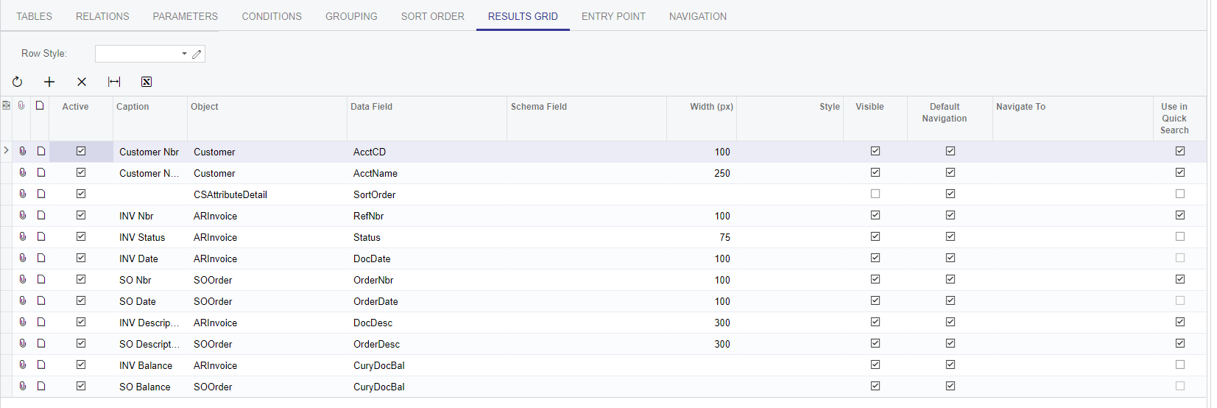
Task: Expand the row indicator arrow on first row
Action: pyautogui.click(x=7, y=150)
